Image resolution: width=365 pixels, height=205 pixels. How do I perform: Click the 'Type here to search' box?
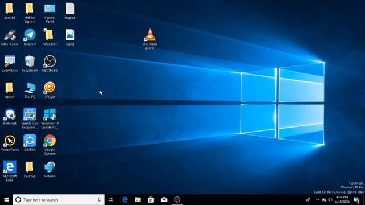59,200
